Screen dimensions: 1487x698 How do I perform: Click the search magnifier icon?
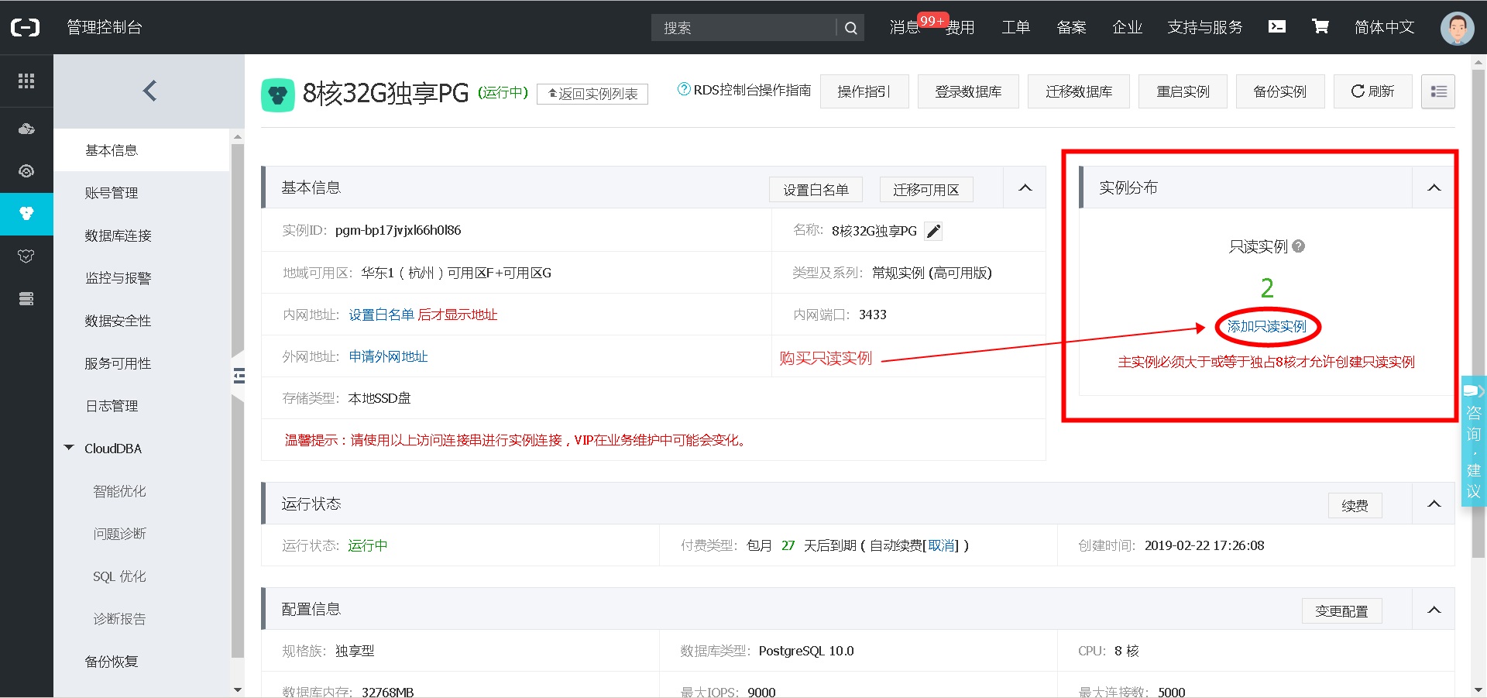[850, 28]
